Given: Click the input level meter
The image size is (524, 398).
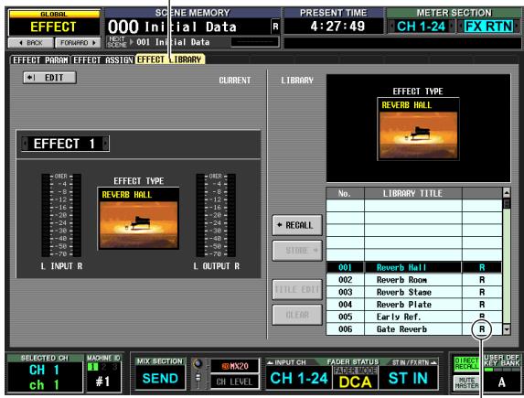Looking at the screenshot, I should (61, 216).
